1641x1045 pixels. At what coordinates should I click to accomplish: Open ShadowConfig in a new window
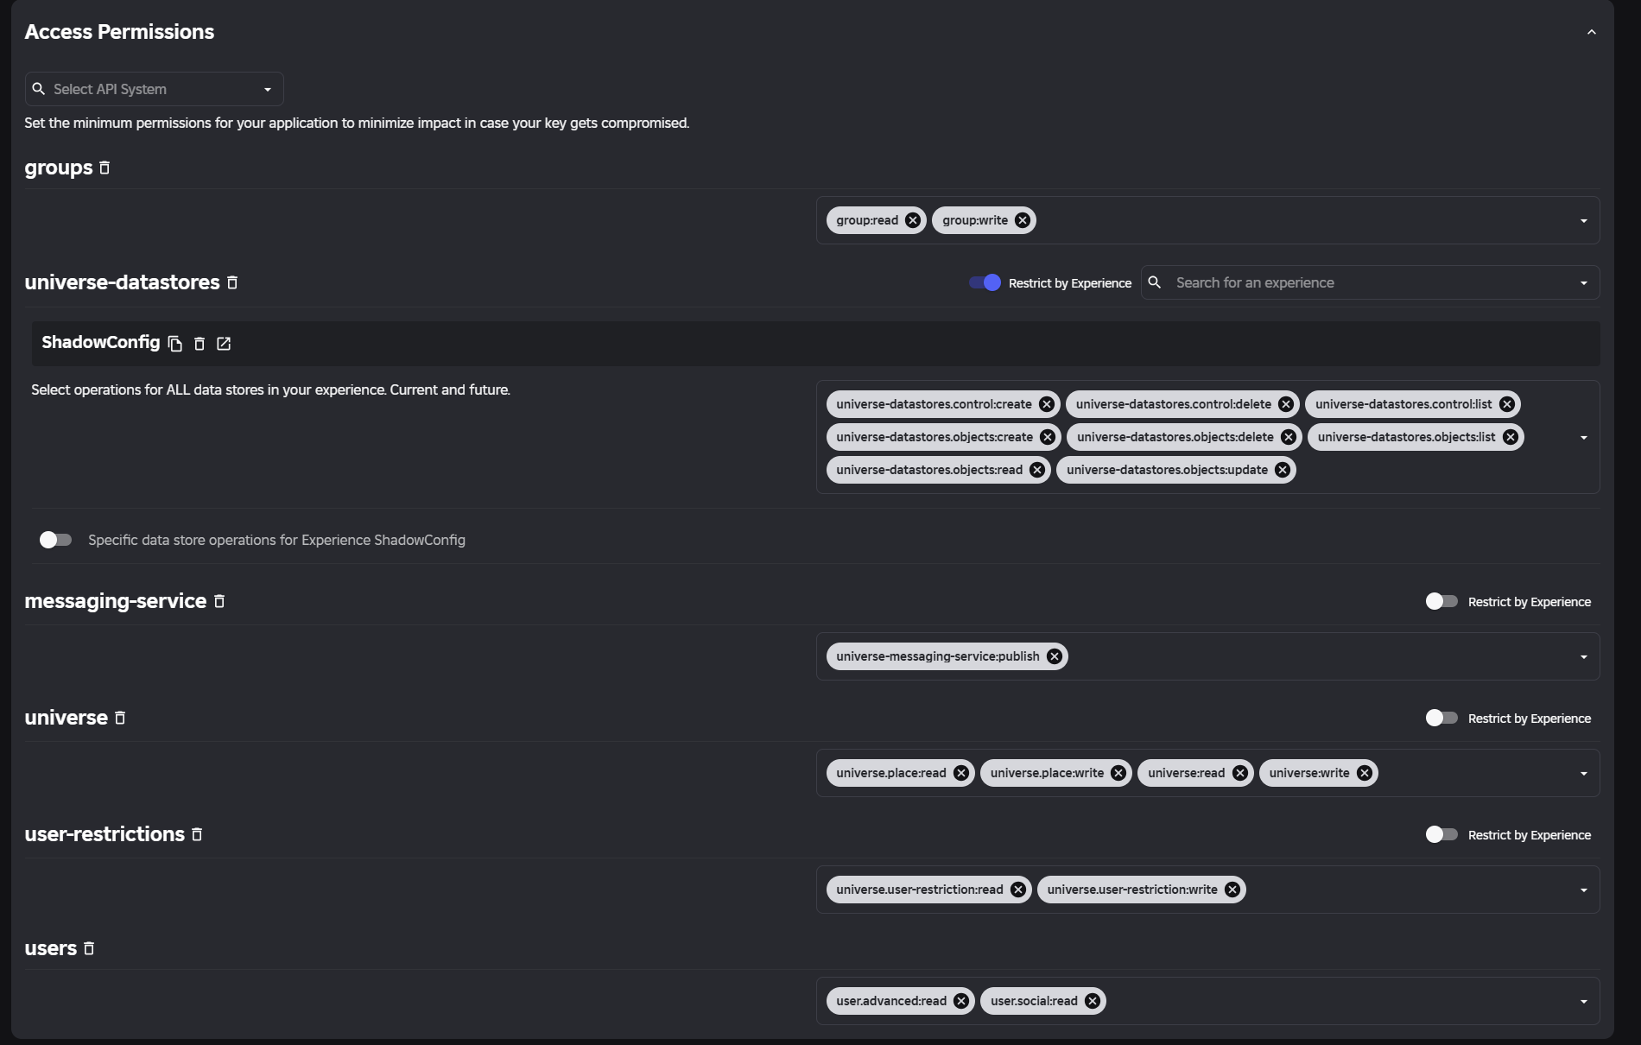(x=224, y=344)
